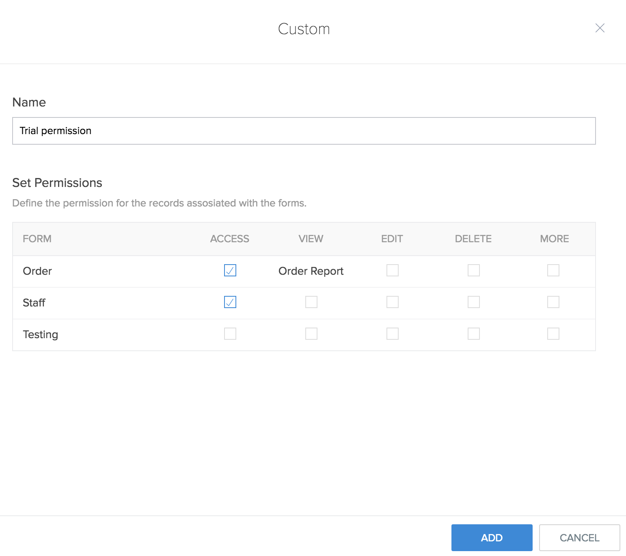Open the Order Report view selection
This screenshot has height=556, width=626.
click(311, 271)
